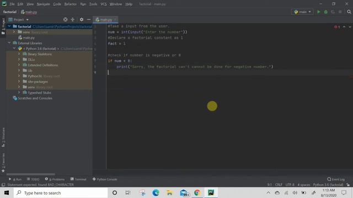Image resolution: width=353 pixels, height=198 pixels.
Task: Open the VCS menu
Action: 104,4
